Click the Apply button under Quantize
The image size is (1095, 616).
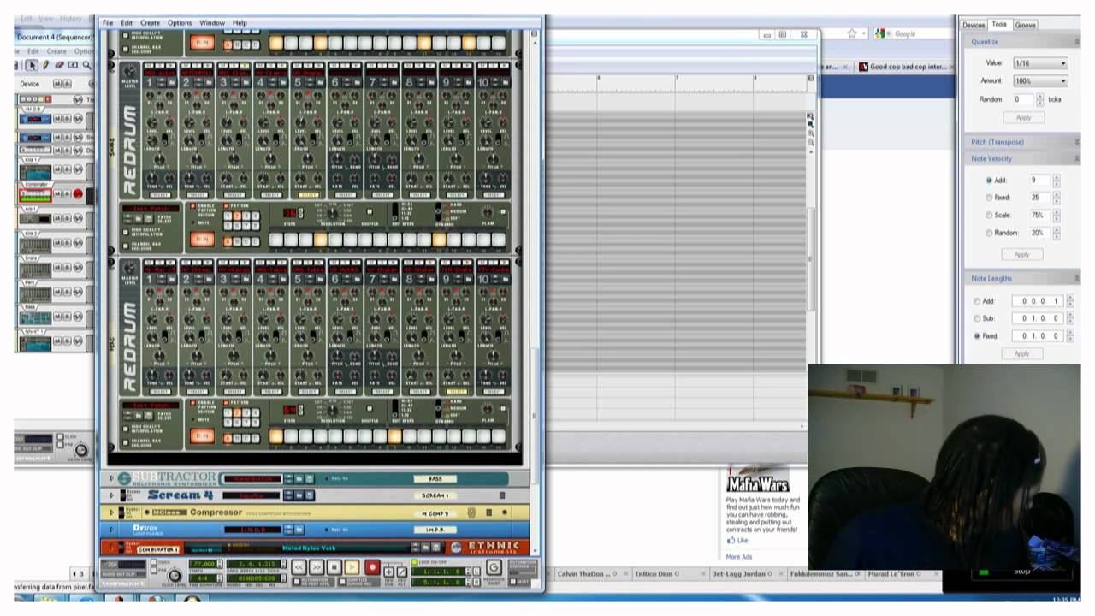(x=1023, y=117)
